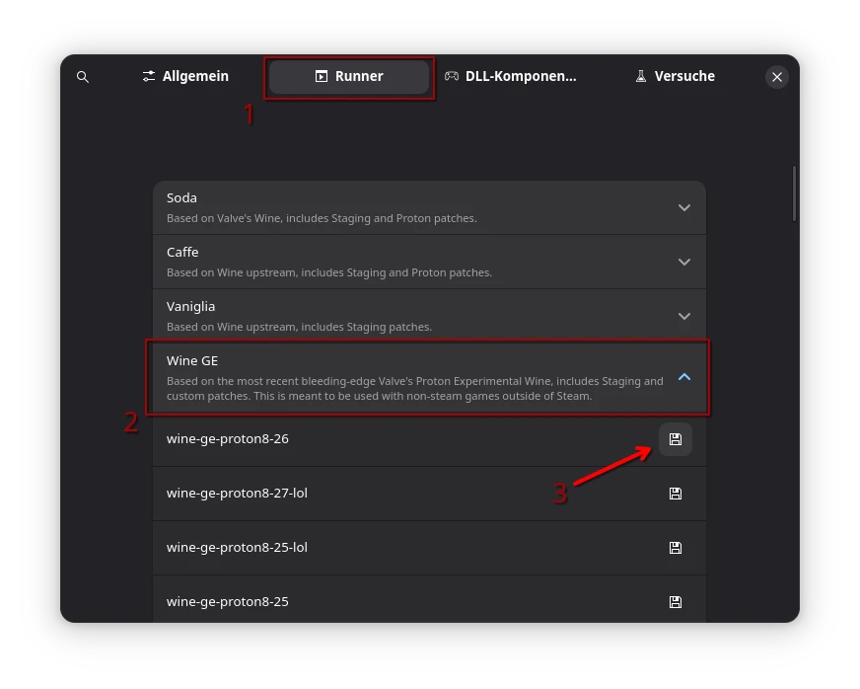Install wine-ge-proton8-25-lol with its disk icon
860x689 pixels.
tap(676, 548)
